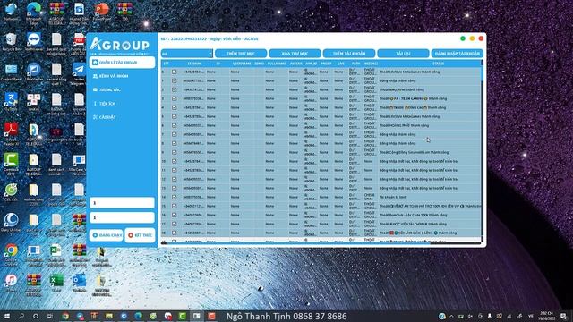Click the THÊM THƯ MỤC button
Screen dimensions: 573x322
pos(241,54)
